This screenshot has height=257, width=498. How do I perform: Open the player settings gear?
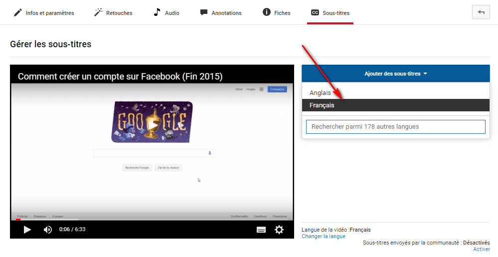point(279,230)
